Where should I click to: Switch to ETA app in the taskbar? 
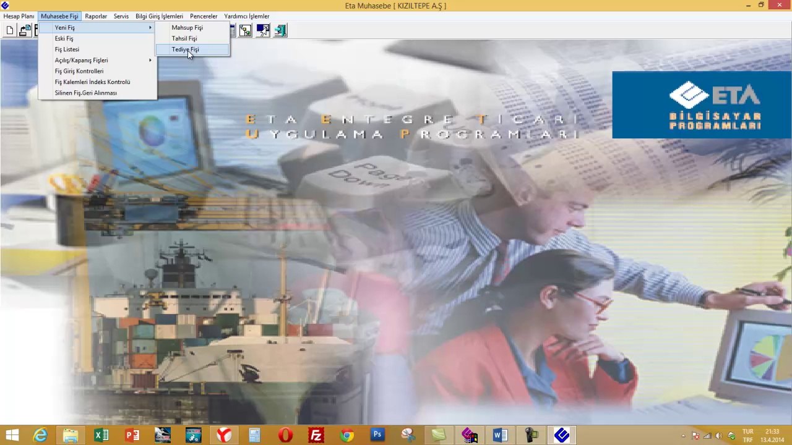pyautogui.click(x=561, y=436)
